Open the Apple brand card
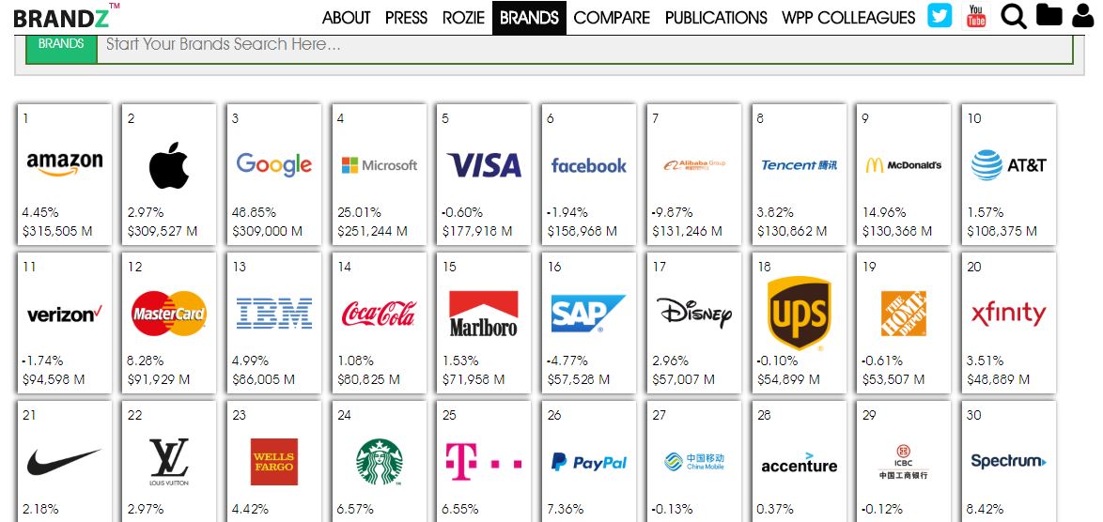The width and height of the screenshot is (1103, 522). [169, 175]
